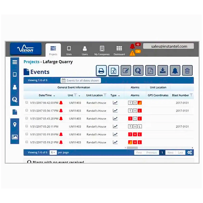Open the hamburger menu in sidebar
Screen dimensions: 203x203
pyautogui.click(x=15, y=62)
